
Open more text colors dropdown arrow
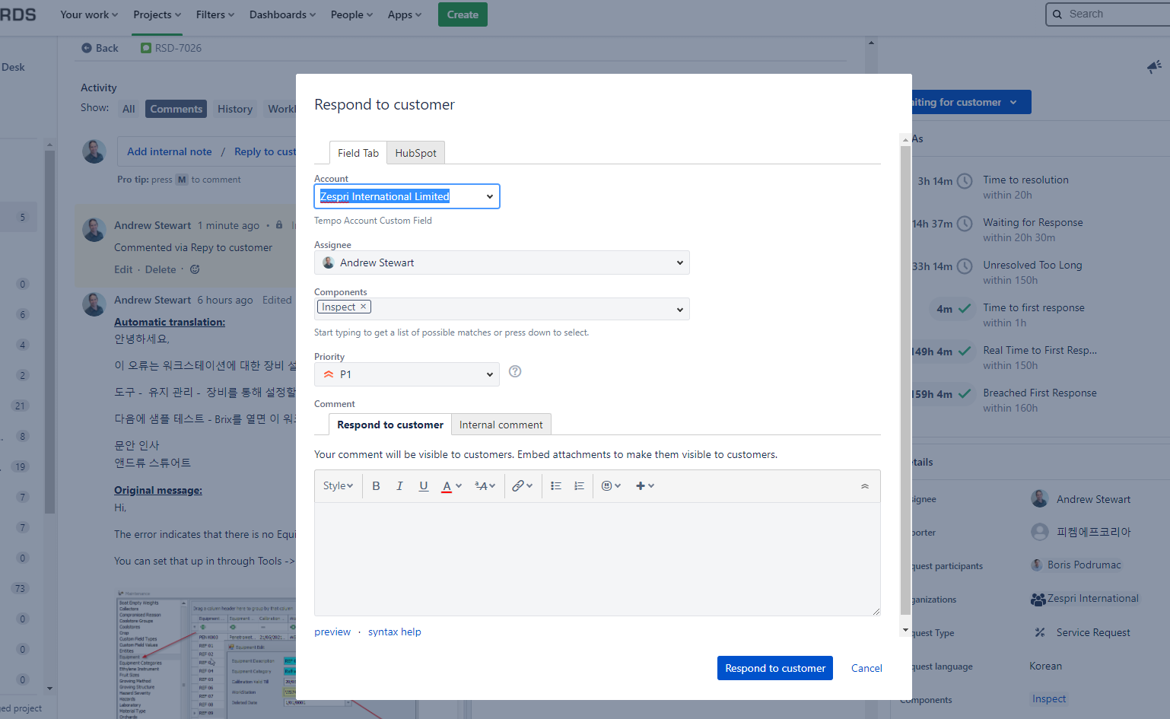(459, 486)
